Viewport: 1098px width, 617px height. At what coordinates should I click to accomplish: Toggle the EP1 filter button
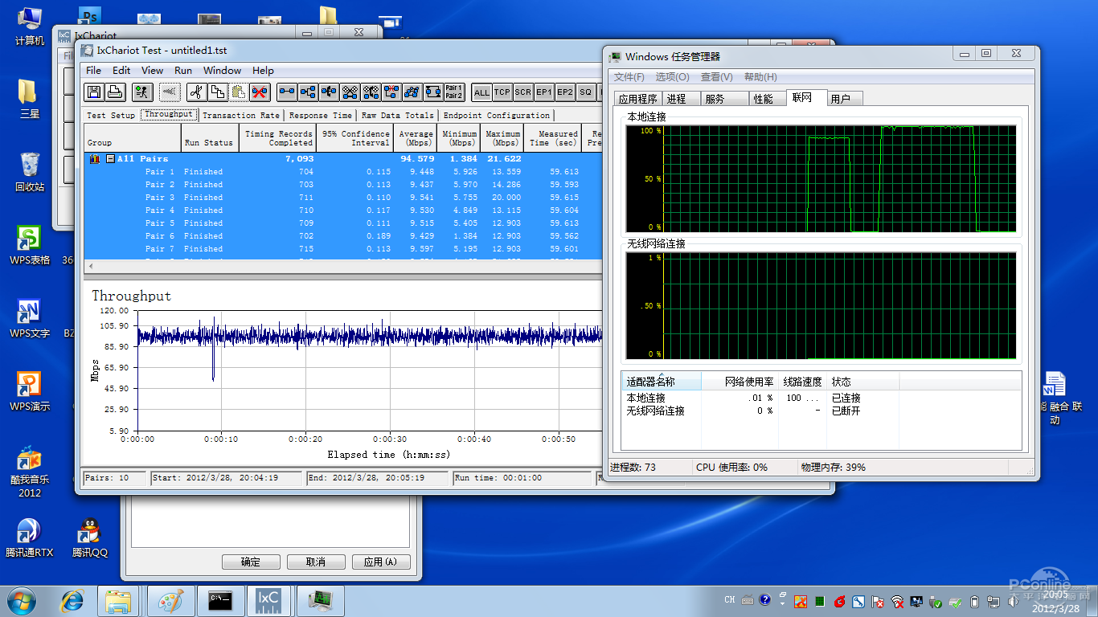[x=544, y=92]
